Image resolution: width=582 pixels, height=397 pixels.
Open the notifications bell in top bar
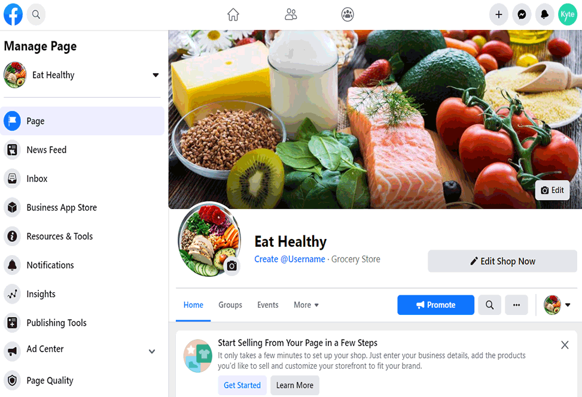pyautogui.click(x=544, y=14)
